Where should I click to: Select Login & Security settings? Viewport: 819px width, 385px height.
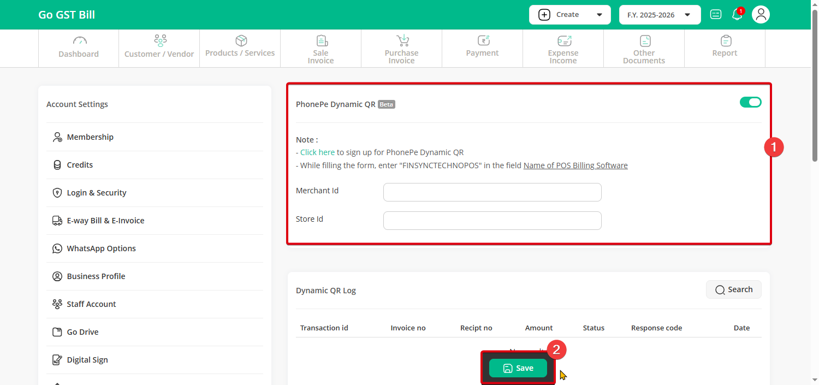click(97, 193)
